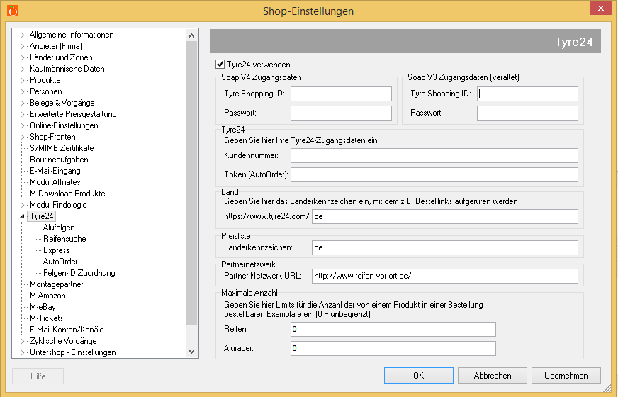
Task: Click the Partner-Netzwerk-URL field
Action: (445, 276)
